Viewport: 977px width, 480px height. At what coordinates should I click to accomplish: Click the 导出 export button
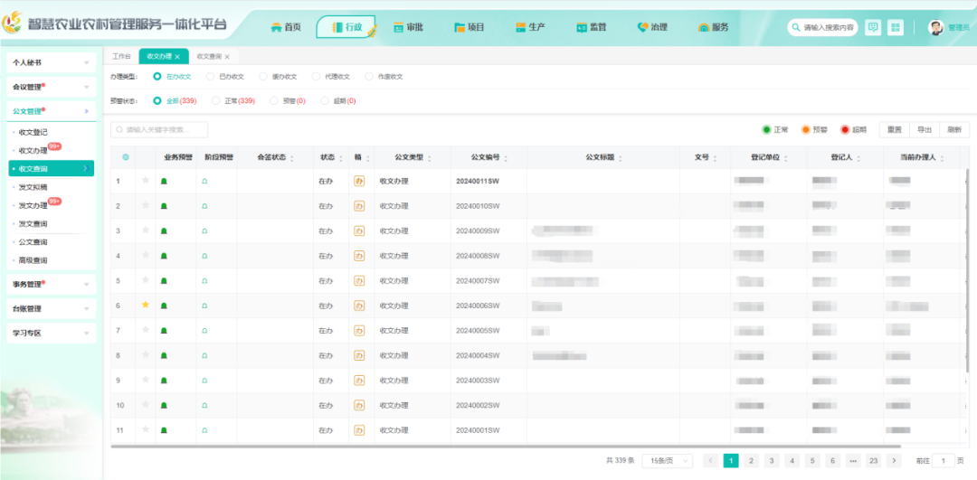point(925,129)
